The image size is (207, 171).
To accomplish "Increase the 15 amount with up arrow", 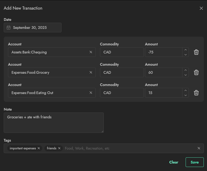I will (x=186, y=90).
